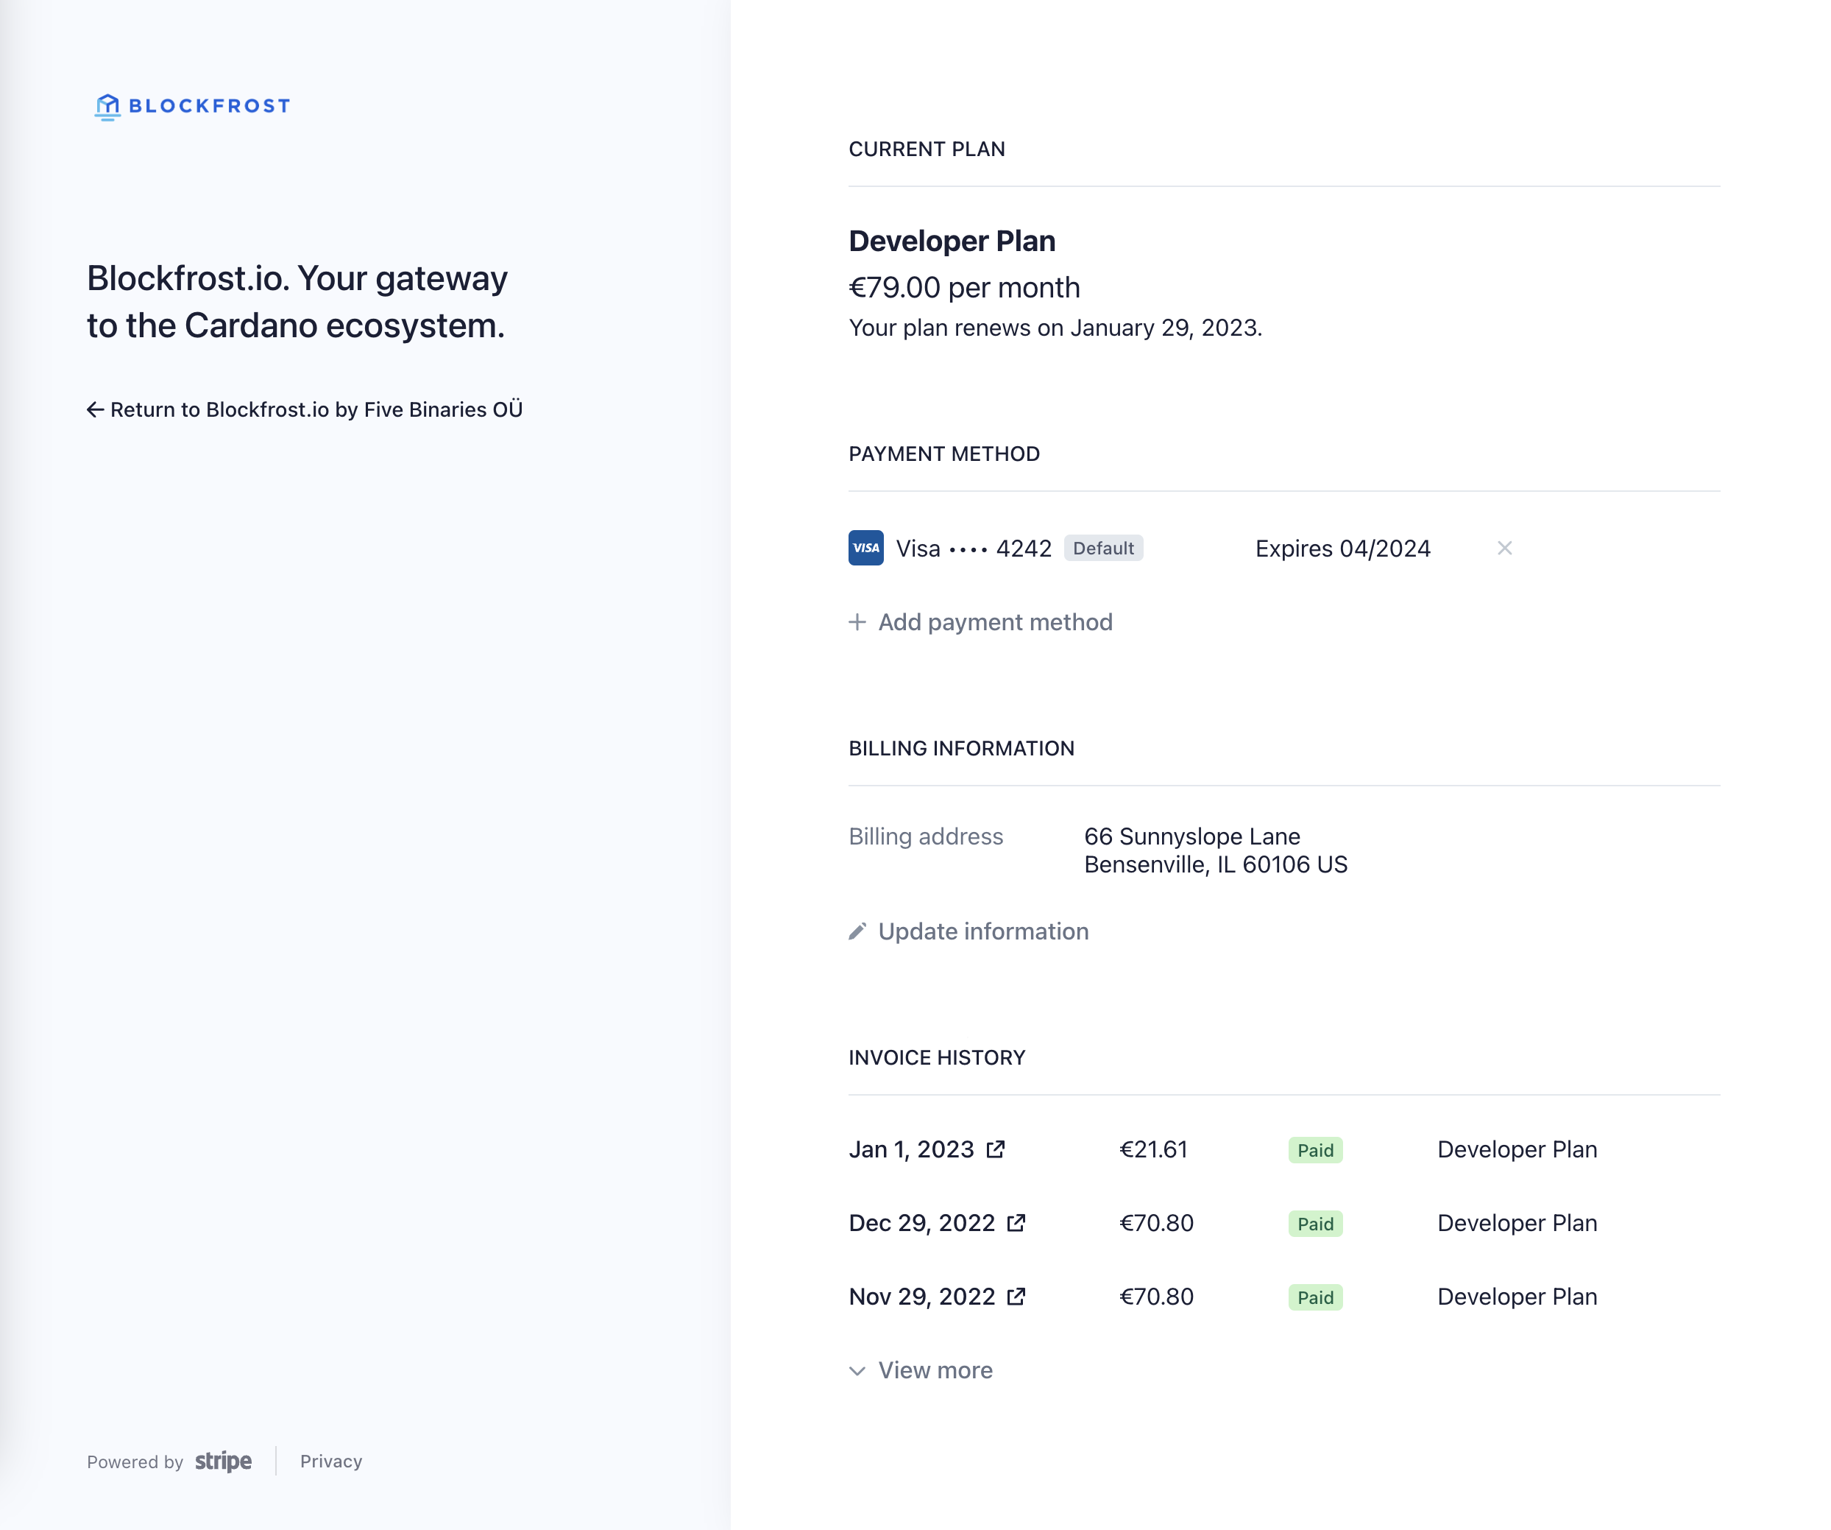Open the Nov 29, 2022 invoice external link
This screenshot has width=1831, height=1530.
pyautogui.click(x=1016, y=1297)
